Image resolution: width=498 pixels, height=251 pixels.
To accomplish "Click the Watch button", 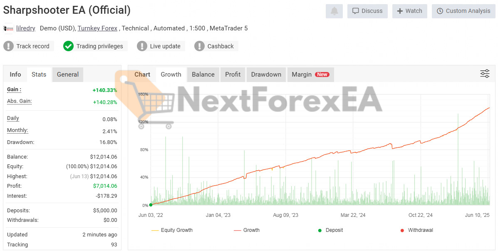I will [x=409, y=11].
